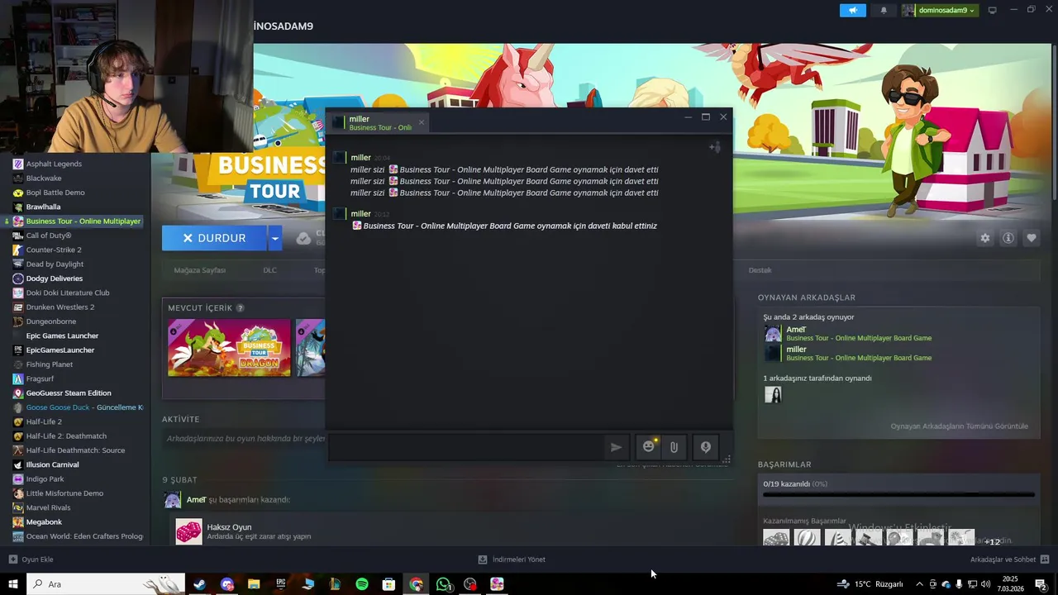Open the Mağaza Sayfası tab
This screenshot has width=1058, height=595.
pyautogui.click(x=199, y=270)
